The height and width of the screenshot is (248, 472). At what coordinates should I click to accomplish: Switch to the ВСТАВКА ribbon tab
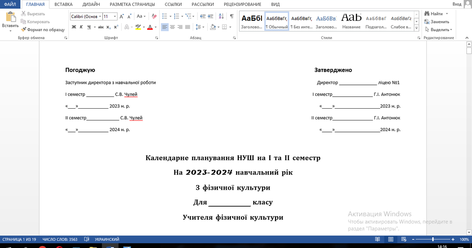coord(63,4)
